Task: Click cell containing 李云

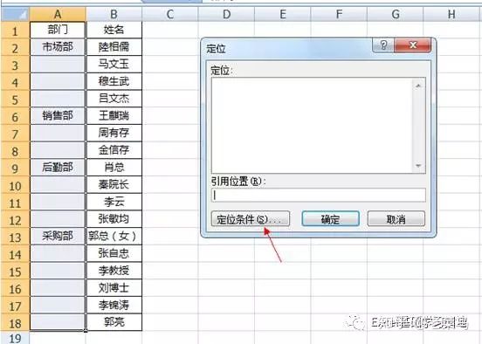Action: coord(114,202)
